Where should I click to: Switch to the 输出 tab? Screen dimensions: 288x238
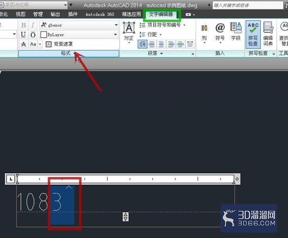click(x=55, y=14)
